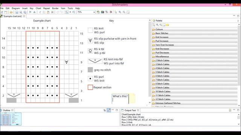Expand the Colours palette drawer
241x135 pixels.
coord(195,29)
